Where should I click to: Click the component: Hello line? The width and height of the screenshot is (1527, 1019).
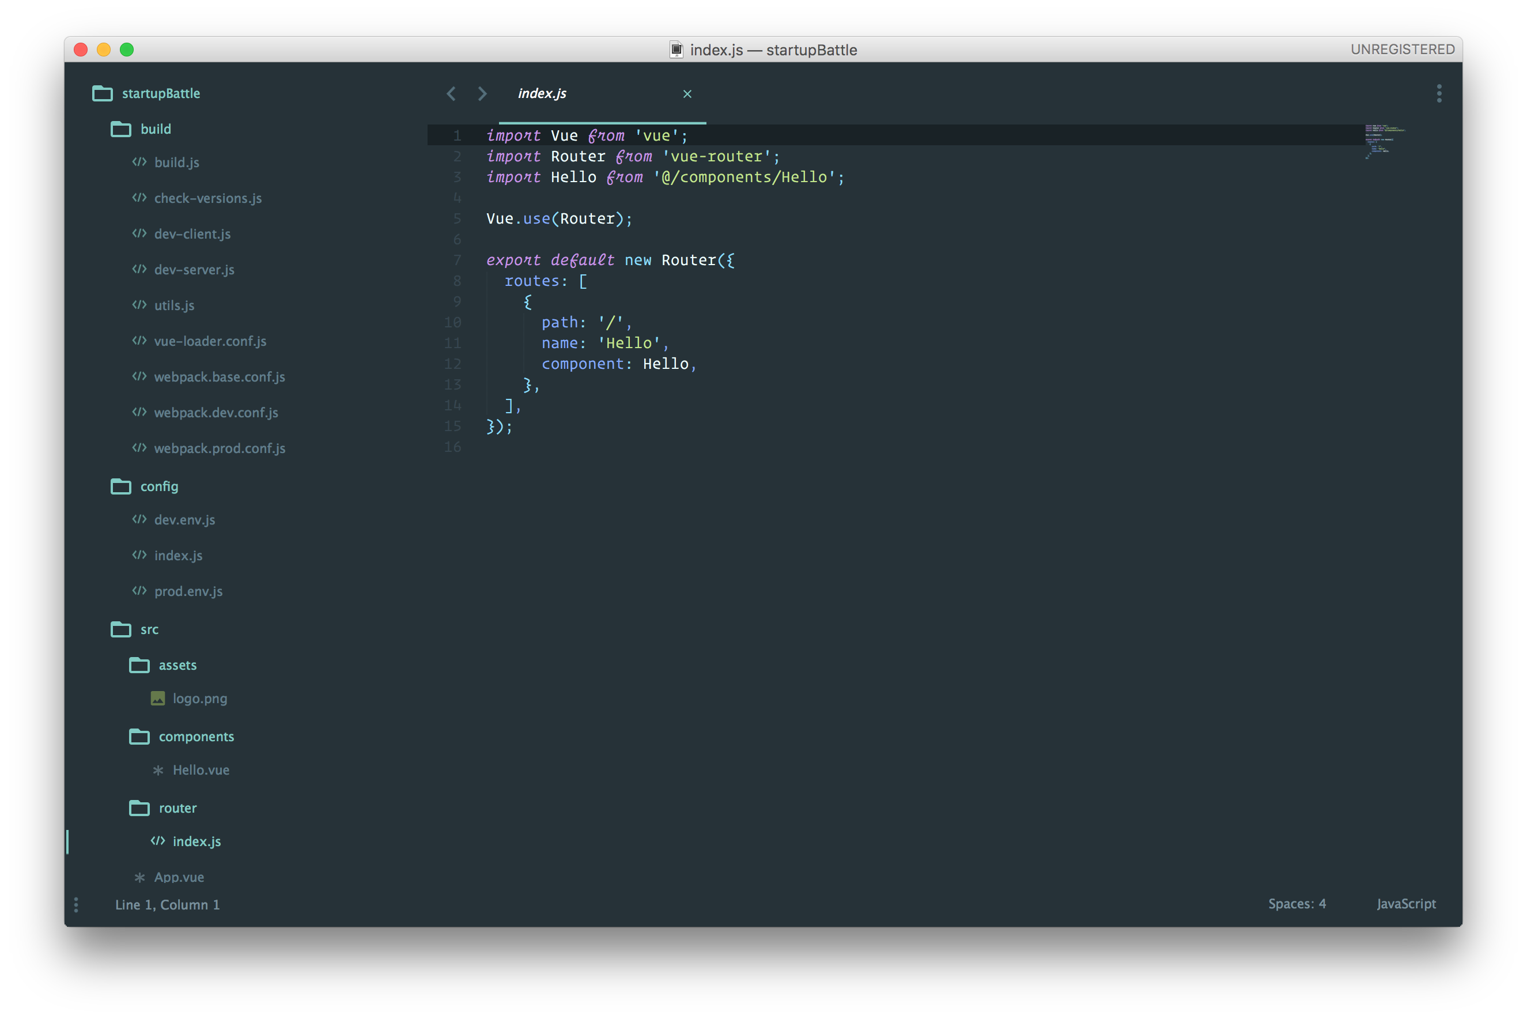point(619,364)
